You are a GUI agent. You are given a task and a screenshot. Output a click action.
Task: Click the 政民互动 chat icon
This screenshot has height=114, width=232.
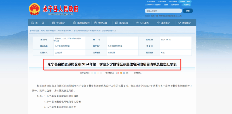[116, 23]
